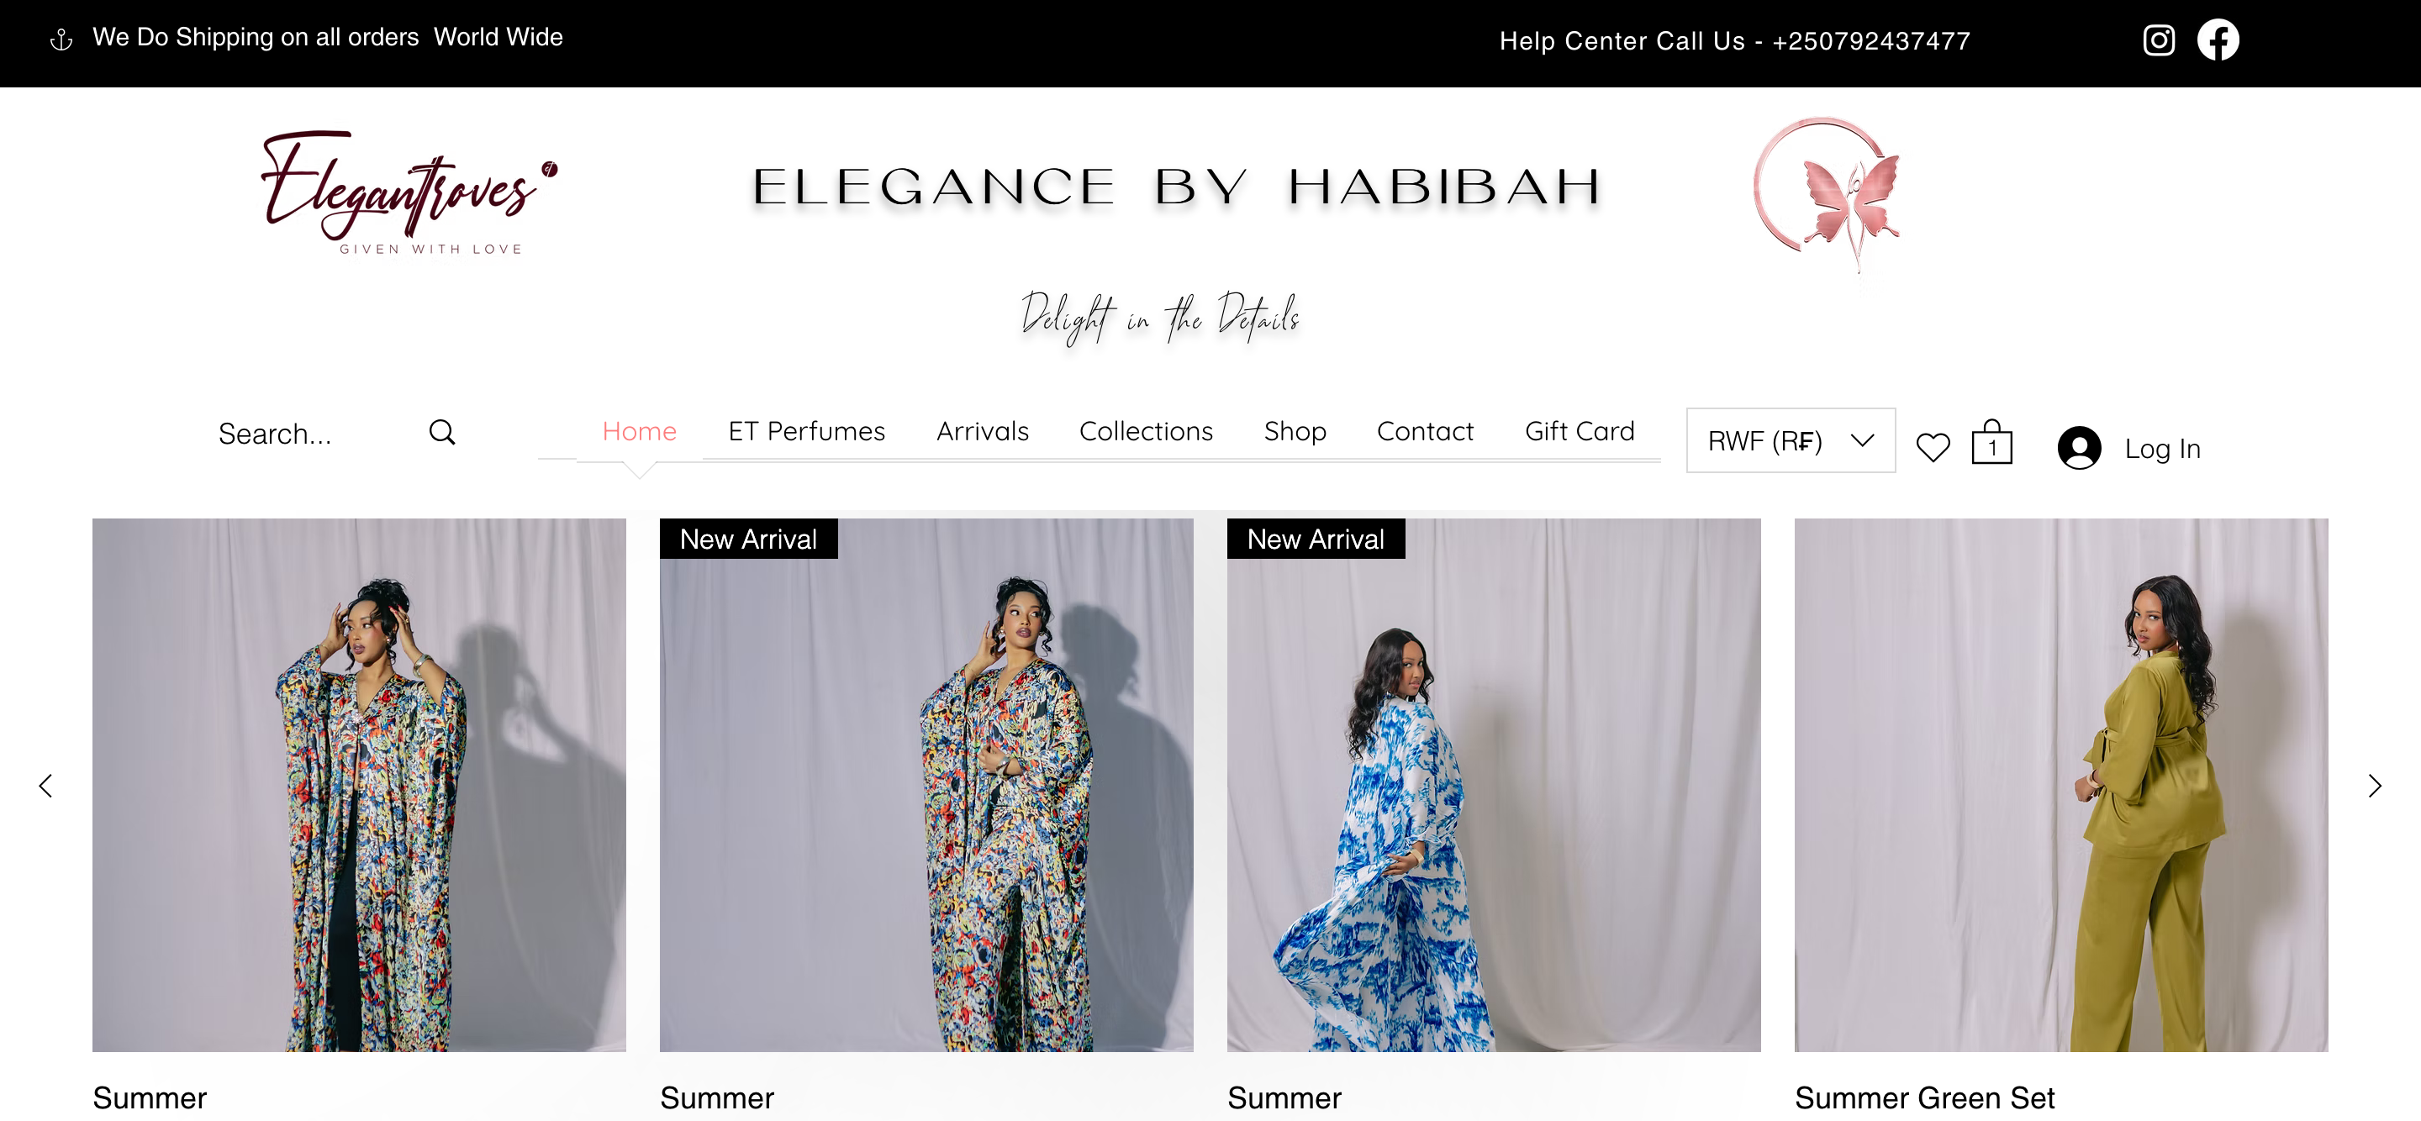Click the Log In link

point(2163,448)
